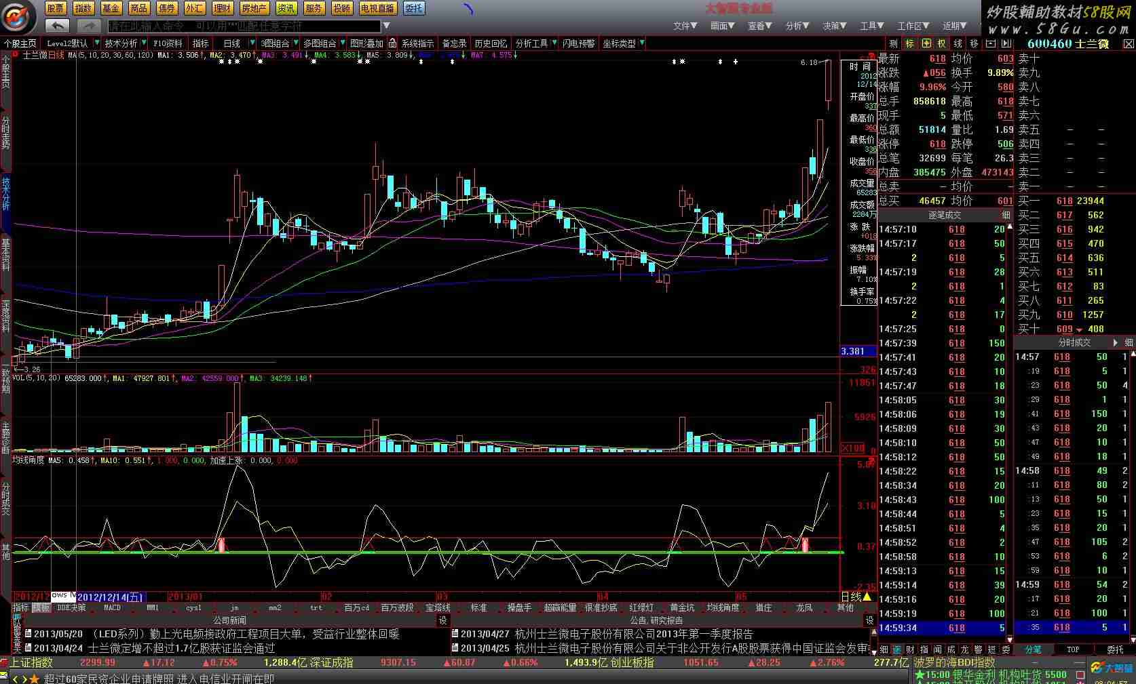Open the 委托 trading button
Viewport: 1136px width, 684px height.
[x=414, y=8]
